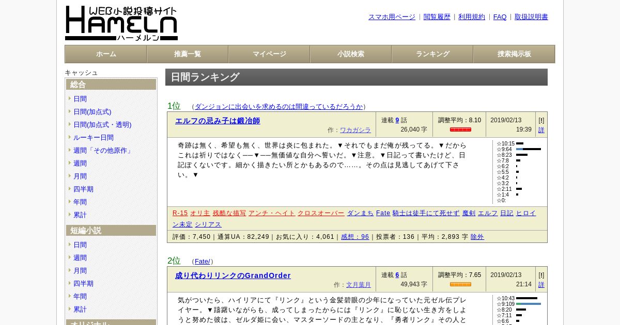Click the 総合 sidebar section header
This screenshot has width=620, height=325.
point(111,85)
